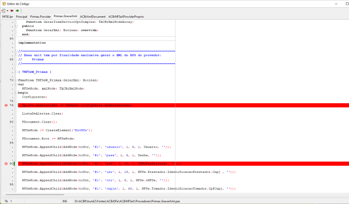Click the 'Configuracao;' code line
Image resolution: width=349 pixels, height=204 pixels.
coord(34,97)
